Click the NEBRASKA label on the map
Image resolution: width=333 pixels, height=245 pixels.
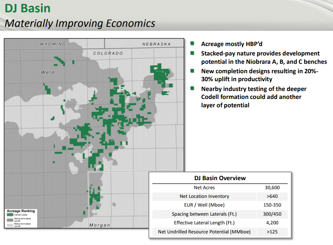point(156,44)
